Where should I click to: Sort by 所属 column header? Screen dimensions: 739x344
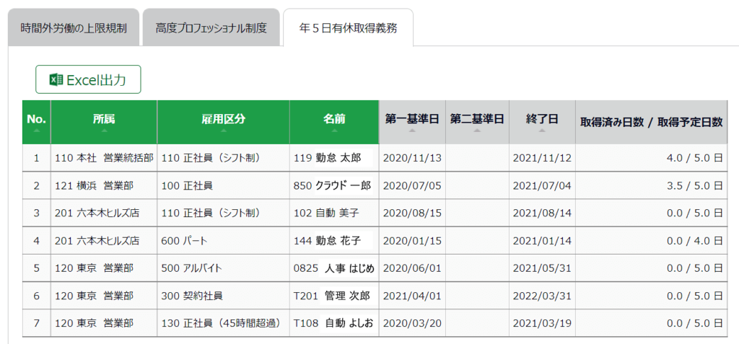(x=104, y=121)
